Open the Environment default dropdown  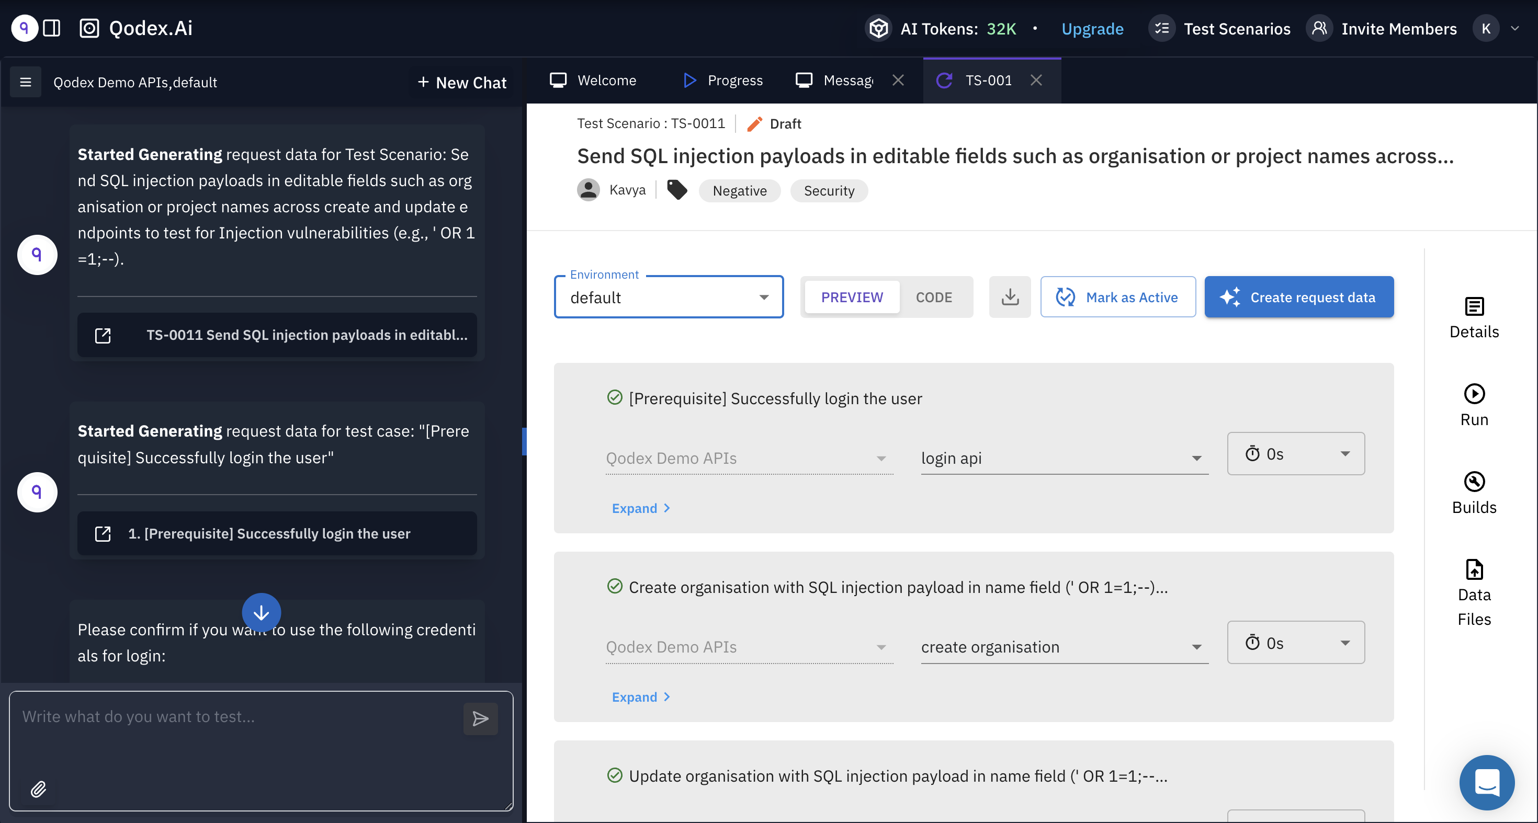pyautogui.click(x=668, y=297)
